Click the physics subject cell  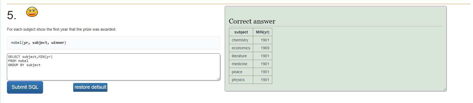241,80
